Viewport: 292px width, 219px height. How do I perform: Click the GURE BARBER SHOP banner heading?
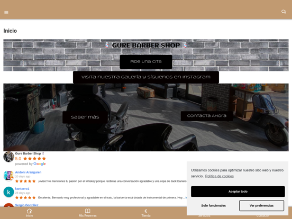tap(146, 45)
